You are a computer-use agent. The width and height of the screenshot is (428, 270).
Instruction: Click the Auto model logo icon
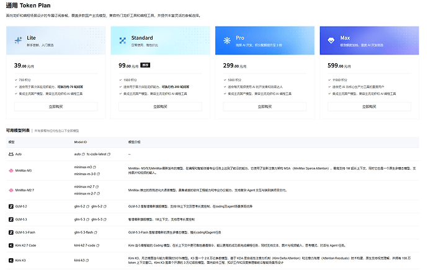click(11, 154)
